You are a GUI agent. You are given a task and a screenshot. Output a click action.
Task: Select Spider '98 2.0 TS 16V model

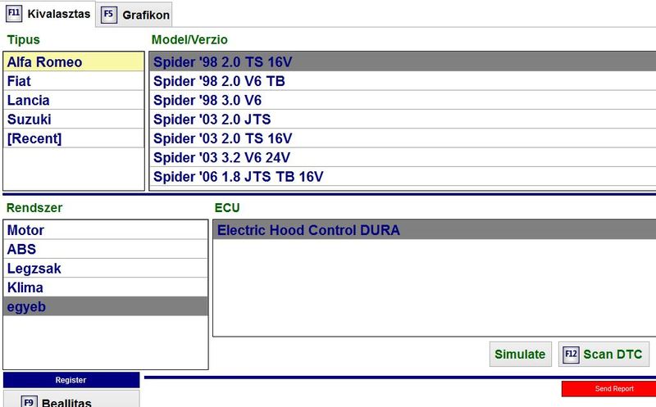[403, 62]
